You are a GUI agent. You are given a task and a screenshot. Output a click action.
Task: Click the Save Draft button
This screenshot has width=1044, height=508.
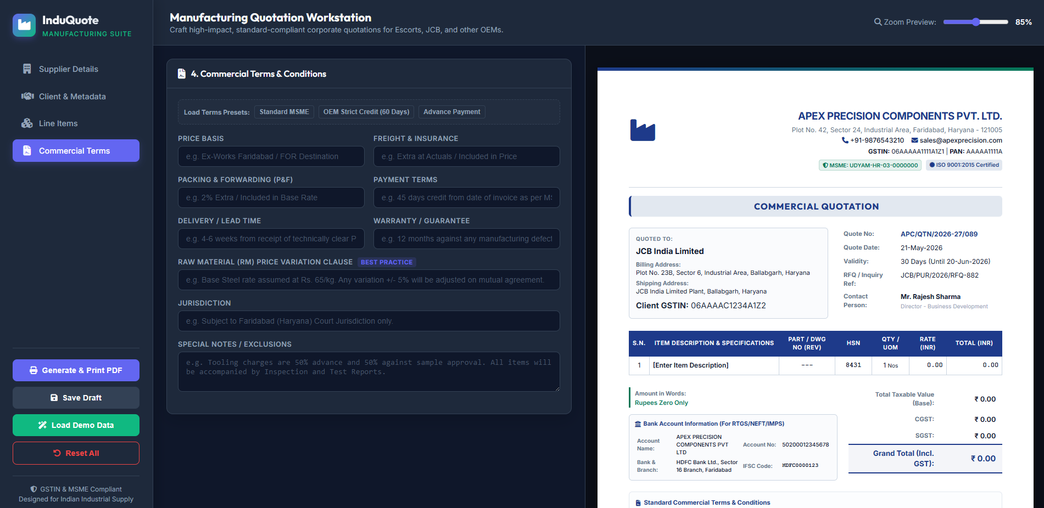click(x=76, y=398)
